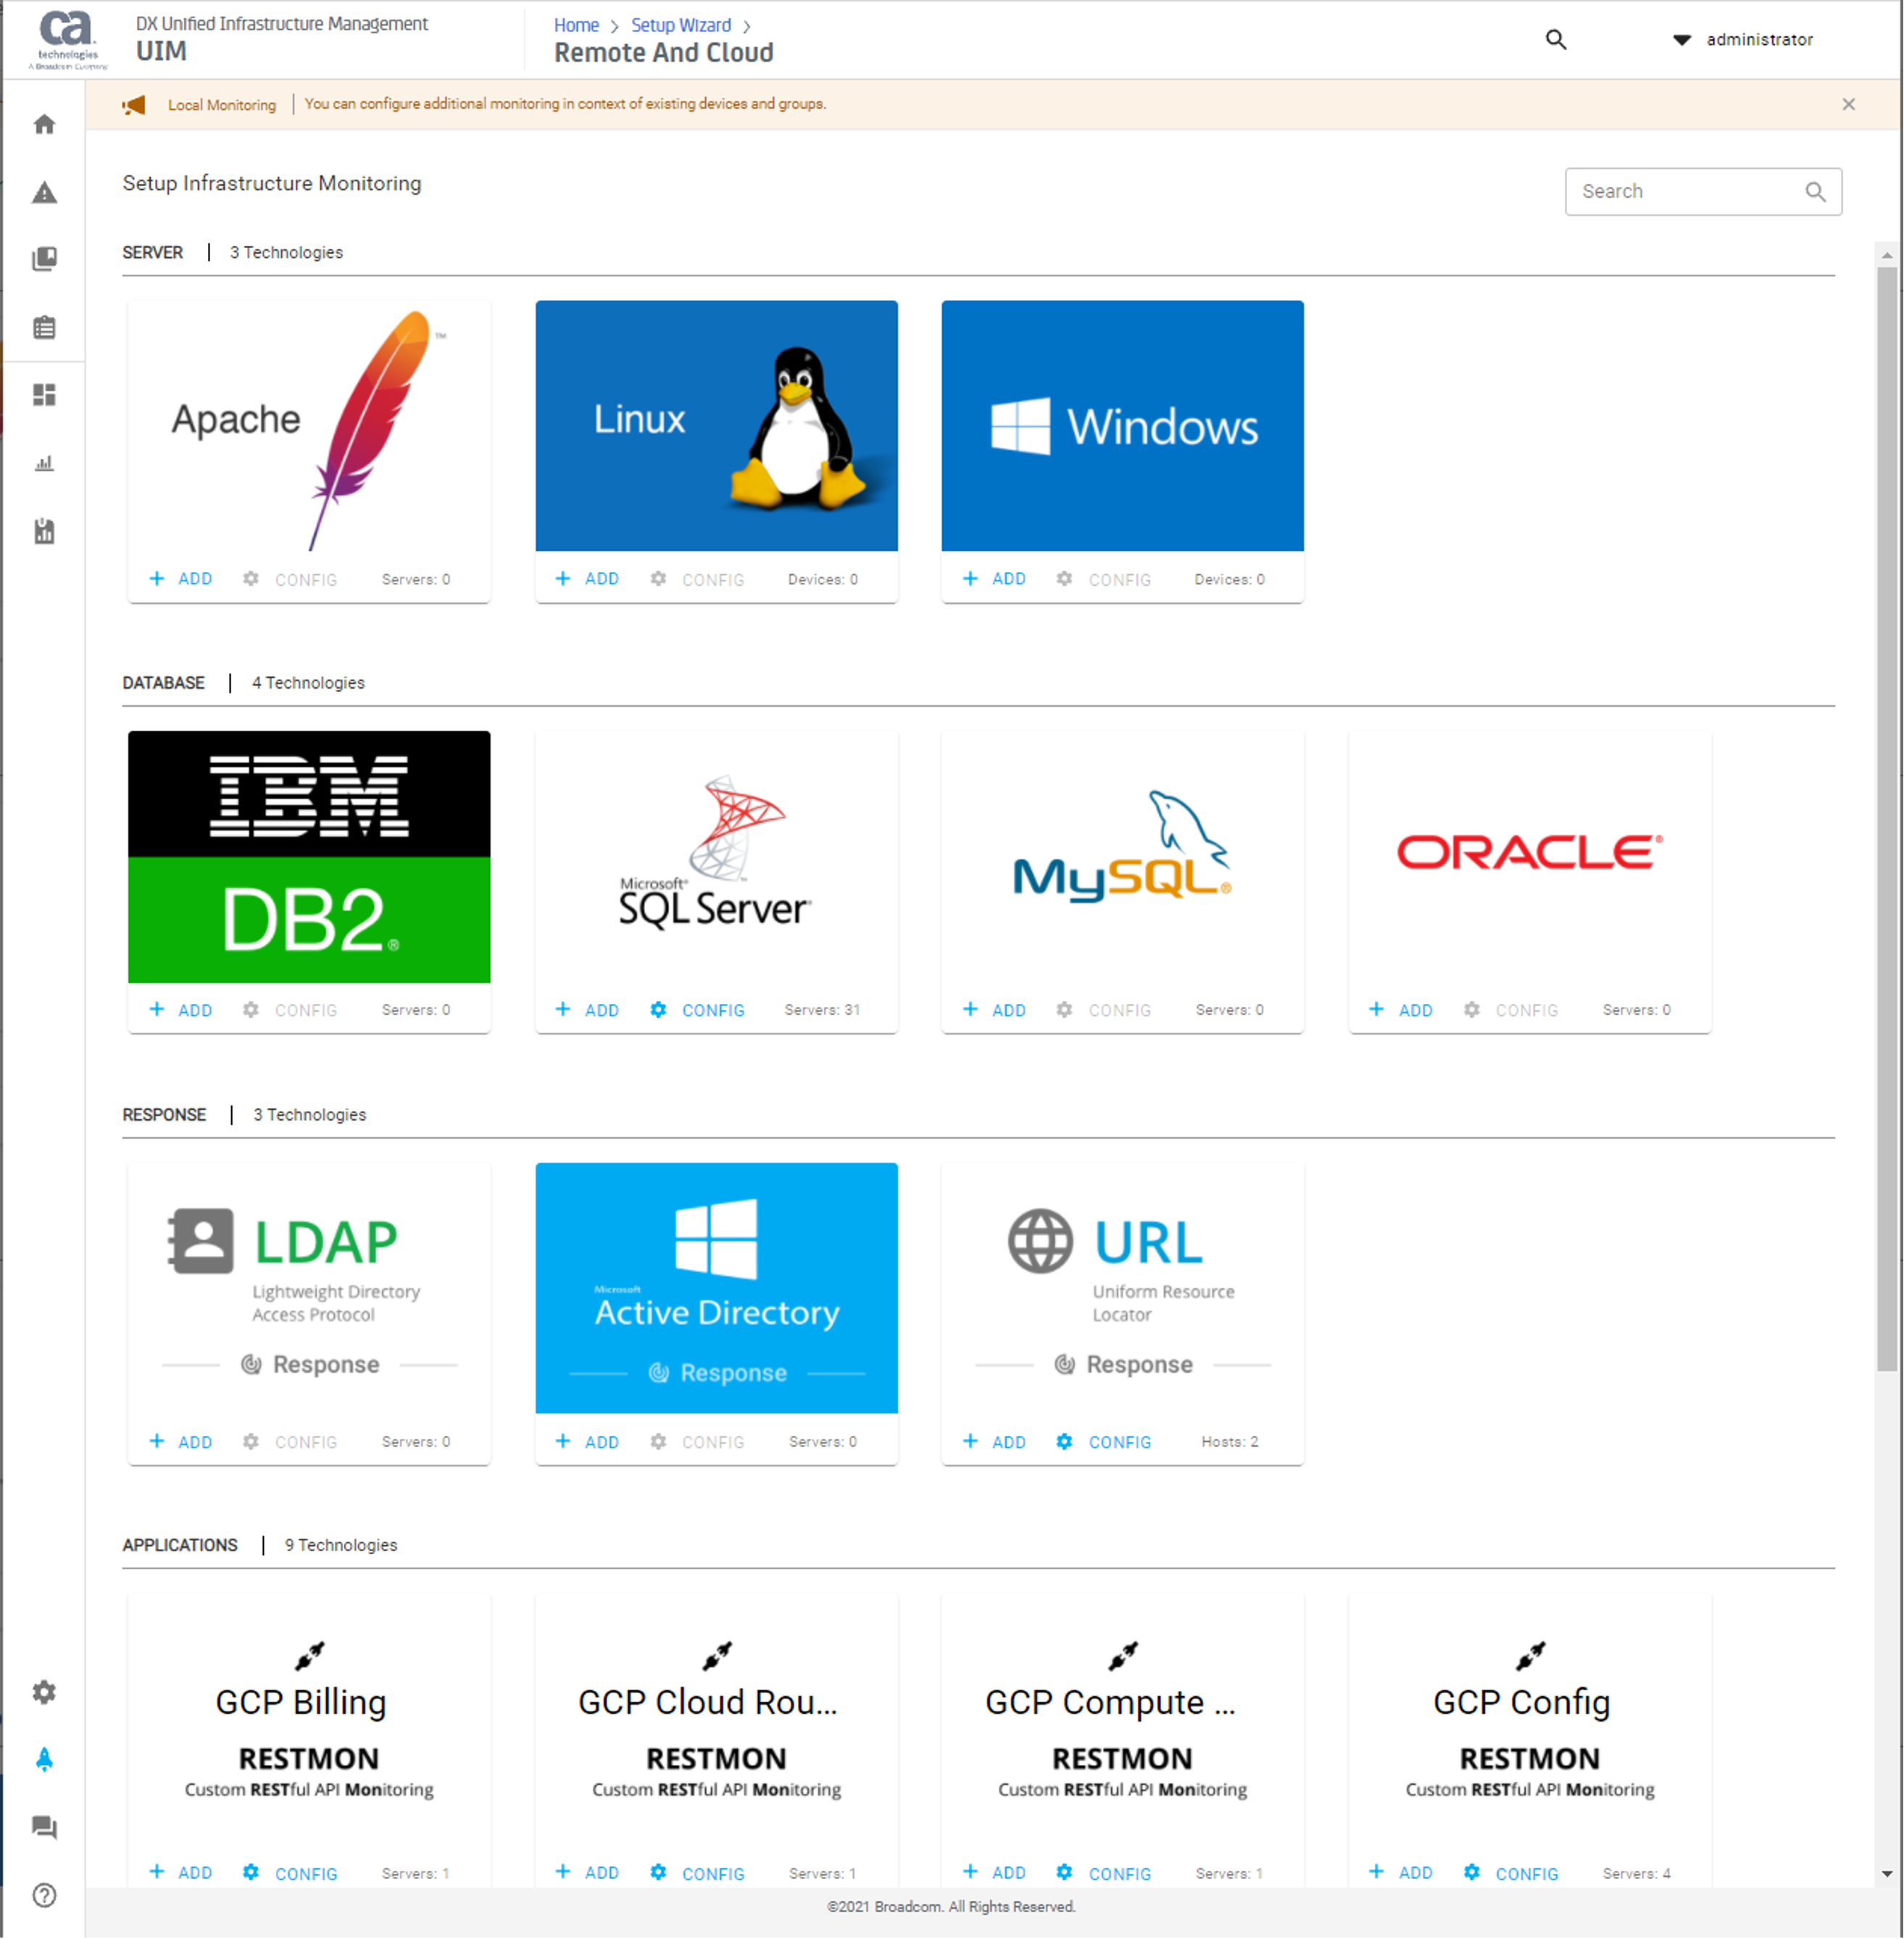
Task: Open the Reports bar chart sidebar icon
Action: [x=44, y=463]
